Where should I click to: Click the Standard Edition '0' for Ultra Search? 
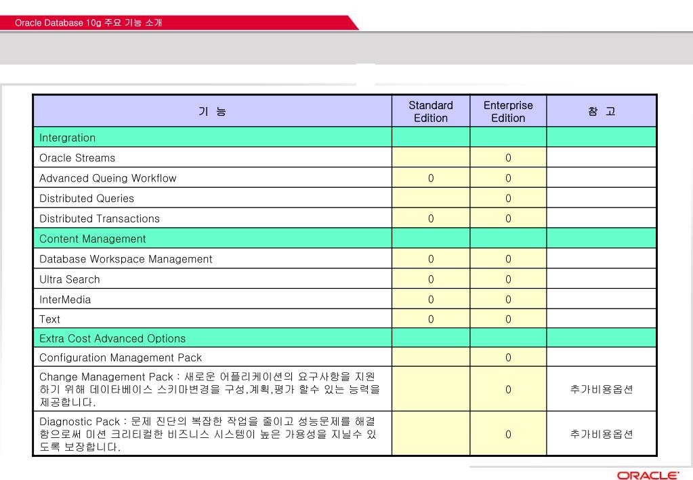(431, 279)
